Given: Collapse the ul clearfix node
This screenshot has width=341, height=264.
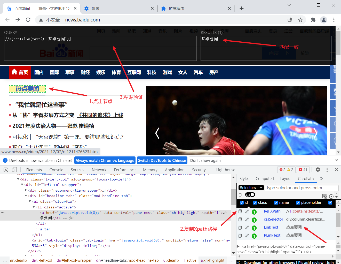Looking at the screenshot, I should pos(30,201).
